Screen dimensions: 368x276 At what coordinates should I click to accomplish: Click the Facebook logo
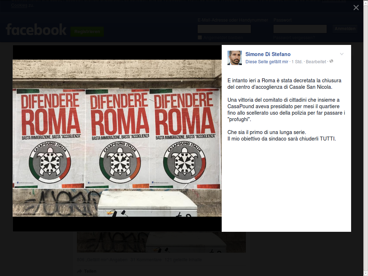[36, 29]
